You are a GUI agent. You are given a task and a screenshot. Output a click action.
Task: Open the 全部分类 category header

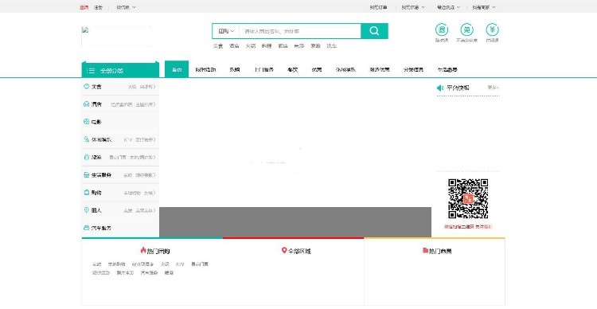(x=120, y=70)
